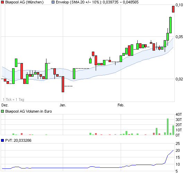The image size is (189, 174).
Task: Click the green Volumen legend swatch
Action: (x=2, y=111)
